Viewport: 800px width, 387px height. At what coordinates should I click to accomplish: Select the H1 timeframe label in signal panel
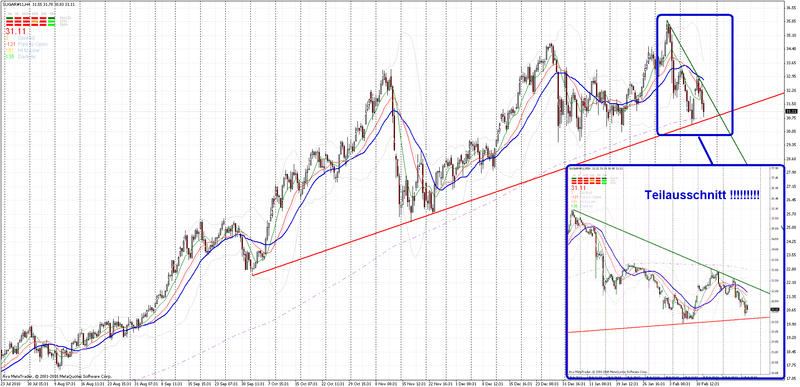[17, 14]
